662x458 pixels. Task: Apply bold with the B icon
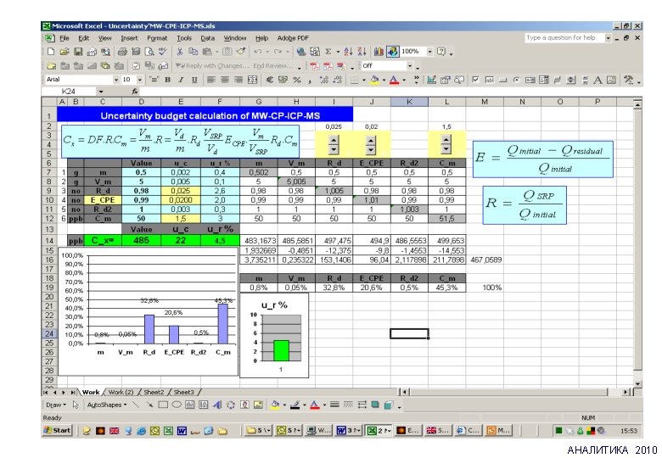pos(167,80)
